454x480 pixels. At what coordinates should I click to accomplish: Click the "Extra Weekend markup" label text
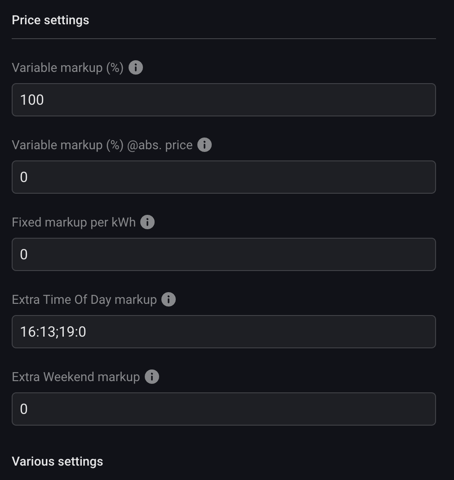76,377
